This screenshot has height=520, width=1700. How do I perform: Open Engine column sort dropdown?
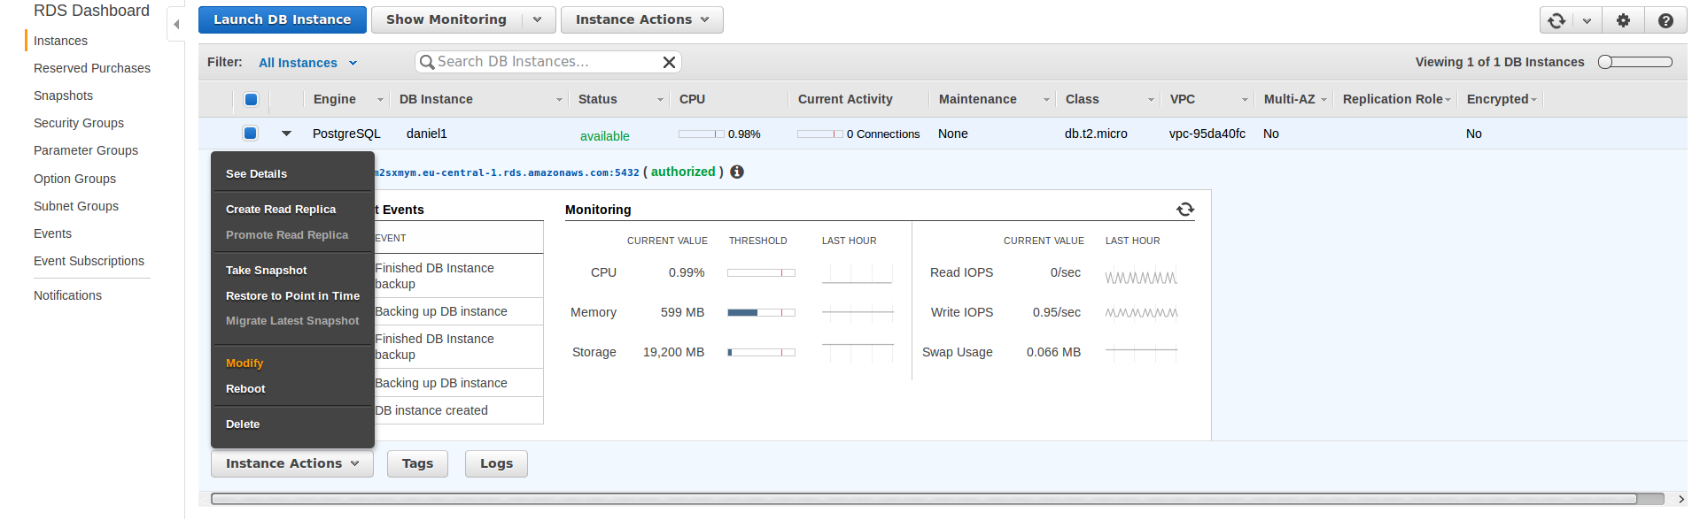click(380, 100)
